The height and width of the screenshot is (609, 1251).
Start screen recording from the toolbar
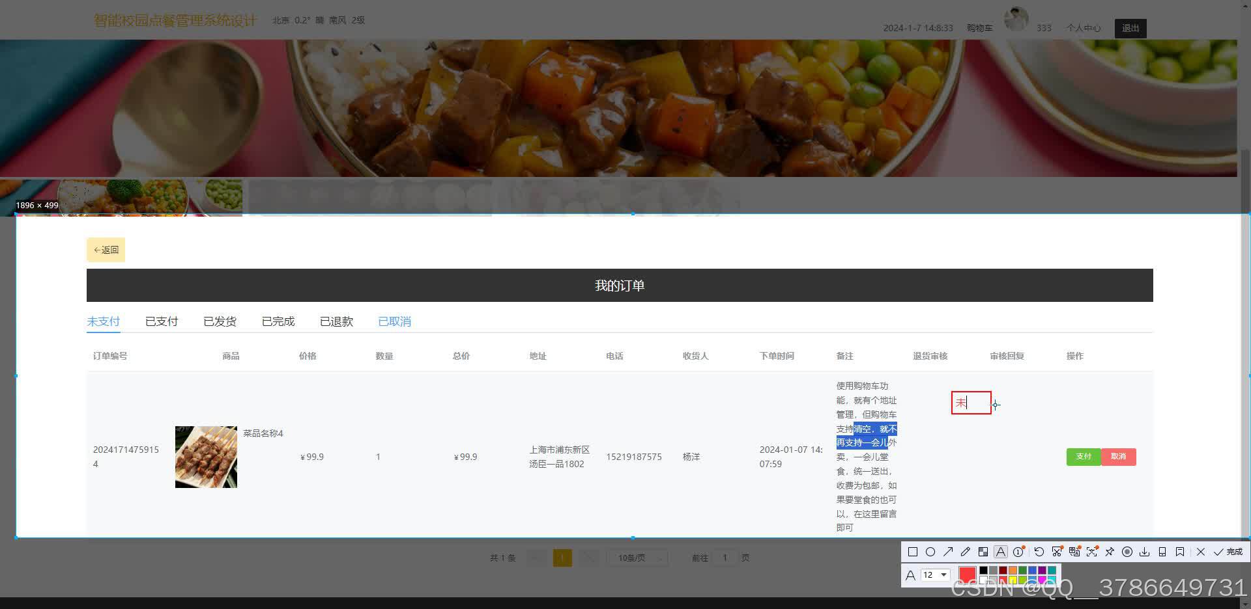1127,552
